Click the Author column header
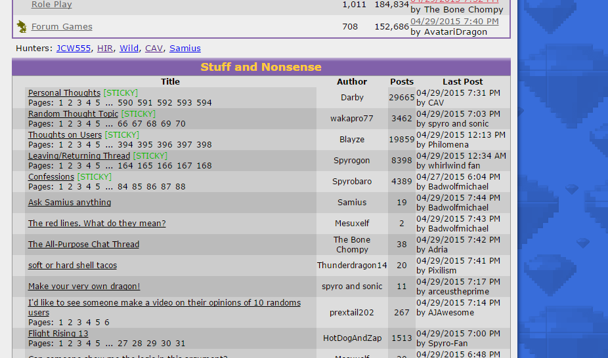The width and height of the screenshot is (608, 358). point(352,82)
